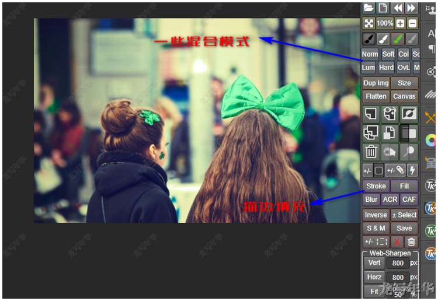Image resolution: width=438 pixels, height=301 pixels.
Task: Click the Vert web-sharpen button
Action: point(374,262)
